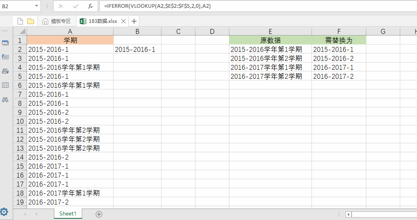
Task: Click the sheet tab bar splitter dots
Action: [x=339, y=214]
